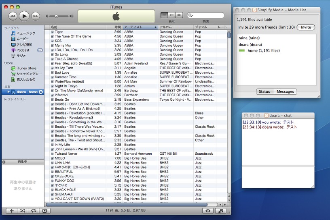This screenshot has height=220, width=330.
Task: Sort by アルバム column header
Action: 176,27
